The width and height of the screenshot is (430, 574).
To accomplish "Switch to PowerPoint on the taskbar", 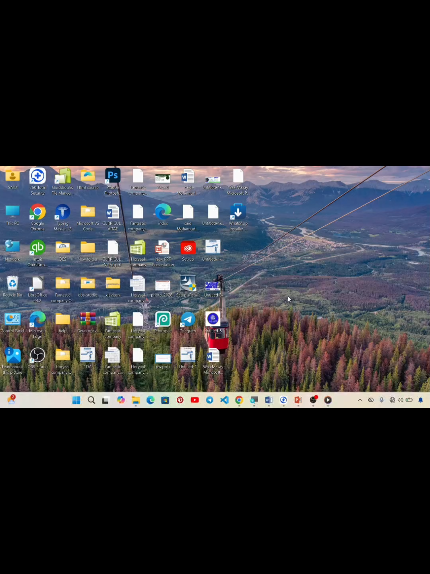I will (298, 400).
